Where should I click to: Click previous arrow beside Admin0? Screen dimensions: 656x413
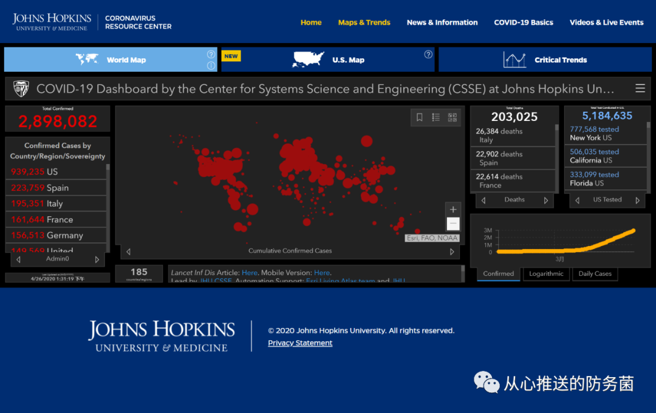pos(18,259)
